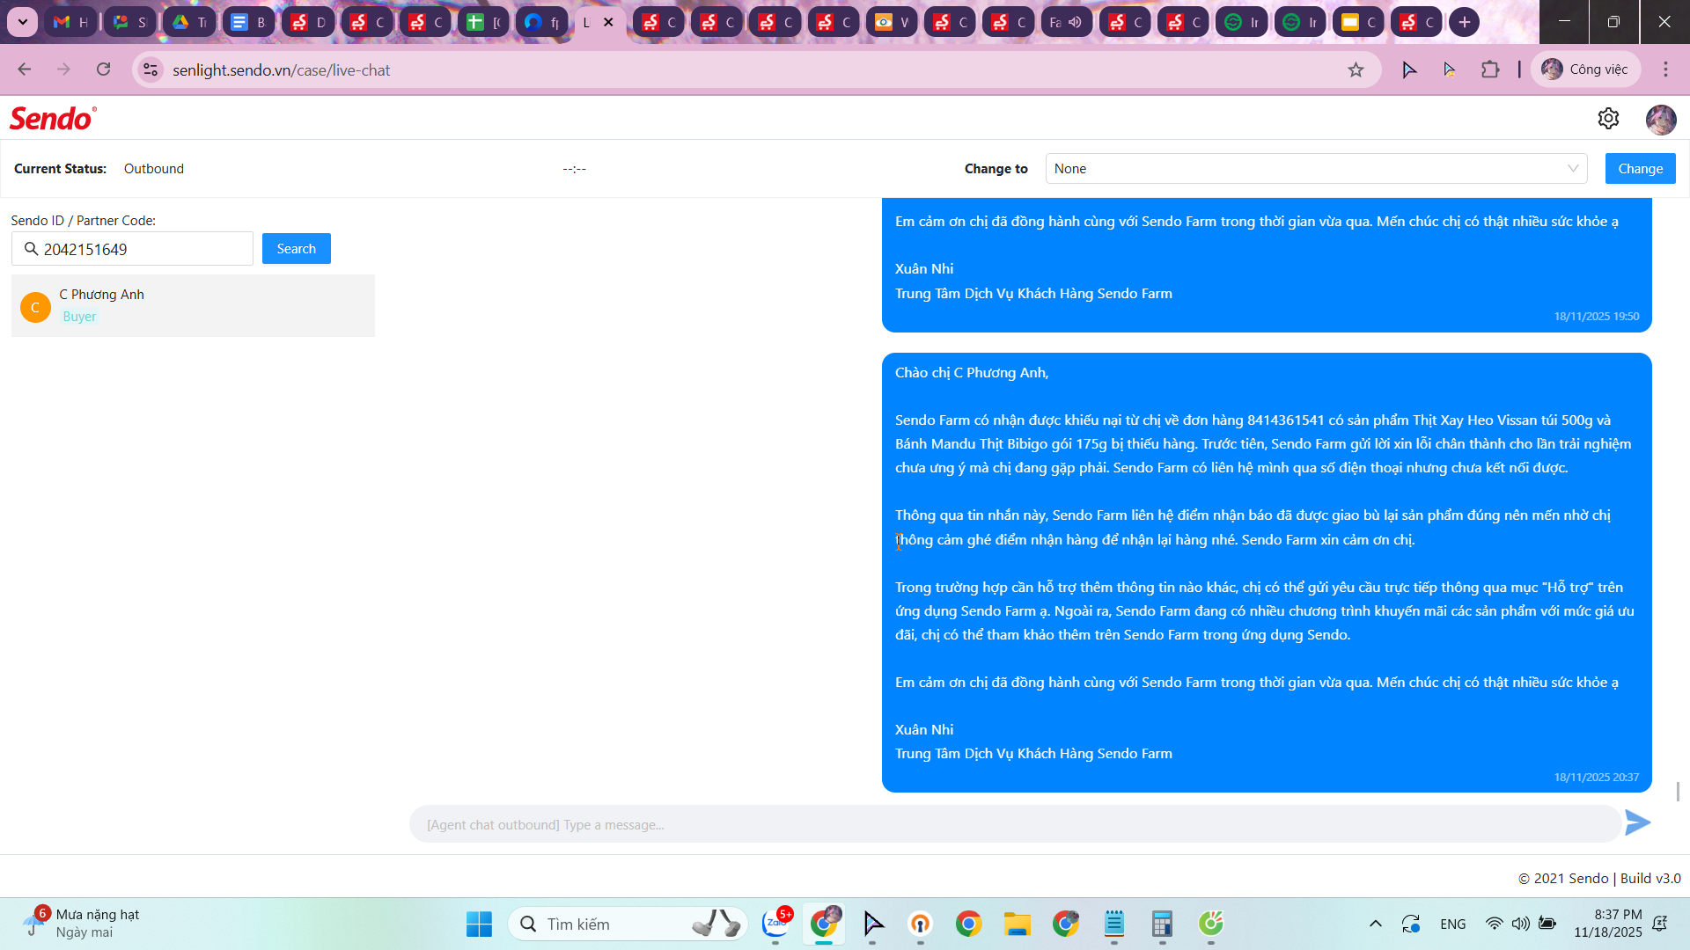Open the settings gear icon
1690x950 pixels.
(1608, 119)
